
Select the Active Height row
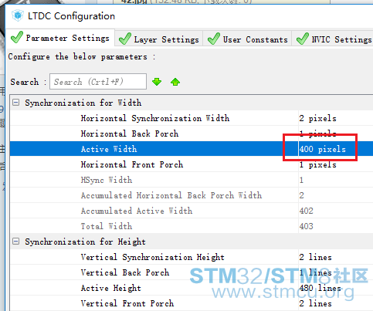(192, 288)
